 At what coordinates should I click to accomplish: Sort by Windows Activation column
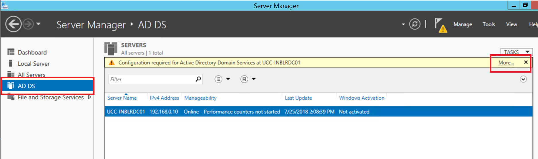coord(361,98)
